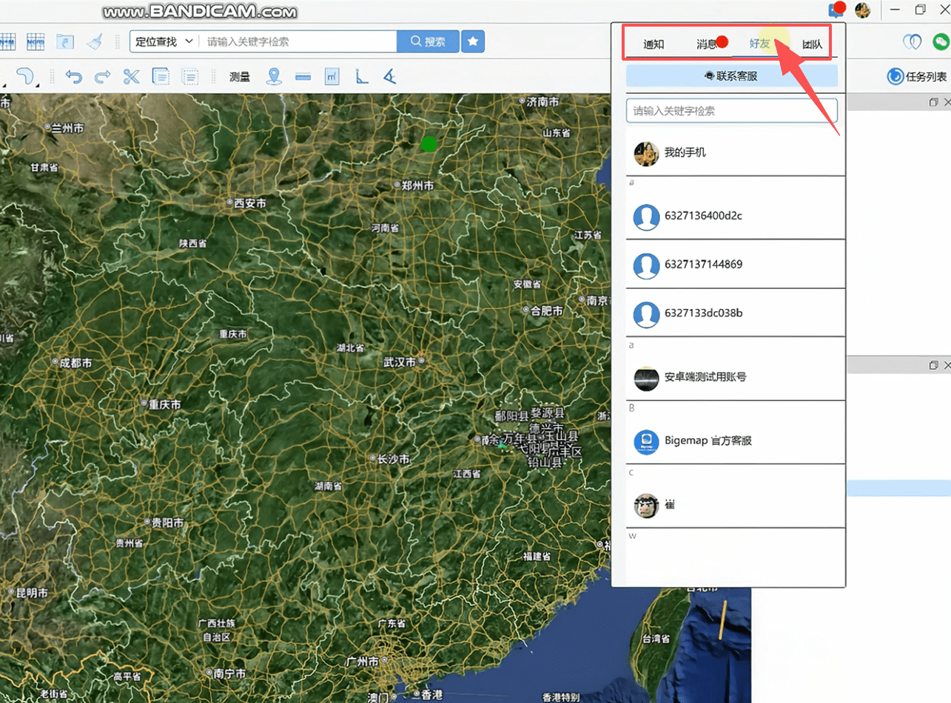Click the 广州市 label on map
The image size is (951, 703).
click(x=363, y=661)
